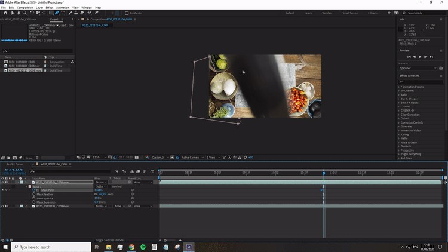Select the Eraser tool
448x252 pixels.
(x=82, y=13)
